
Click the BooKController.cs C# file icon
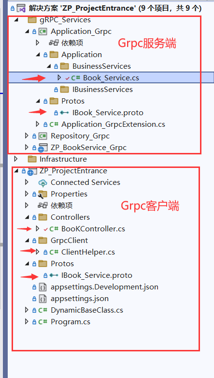[x=54, y=229]
